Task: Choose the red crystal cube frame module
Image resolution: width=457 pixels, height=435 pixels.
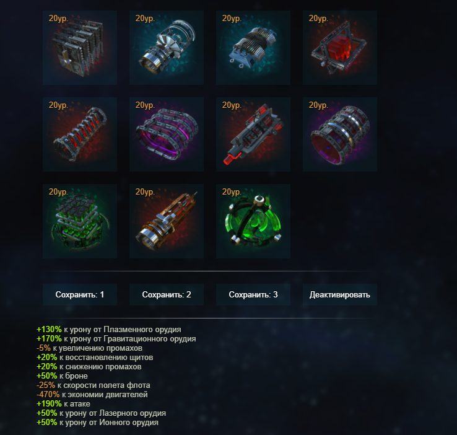Action: (x=340, y=48)
